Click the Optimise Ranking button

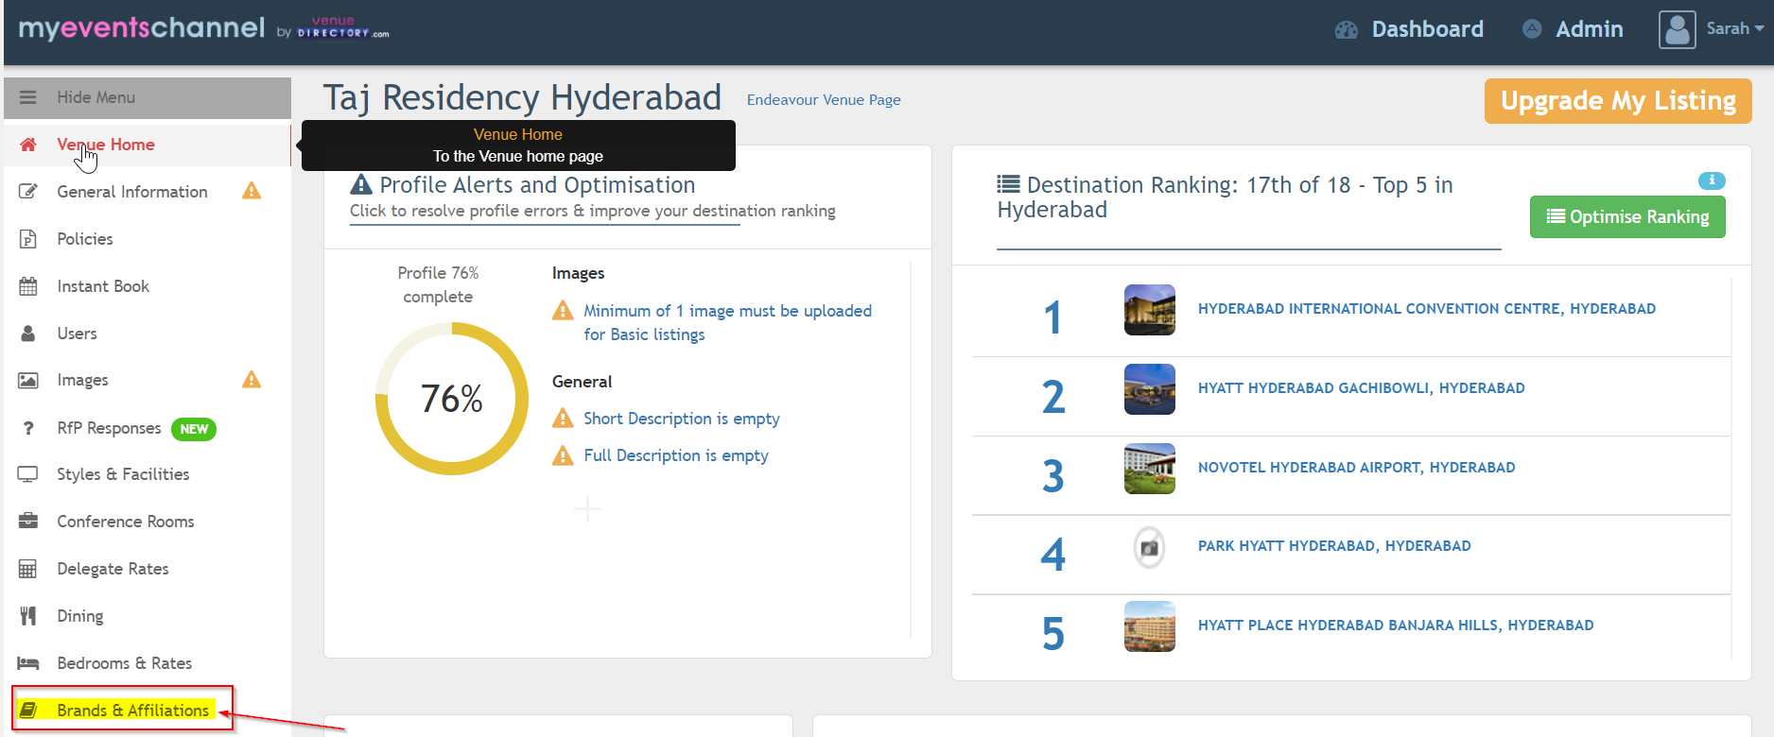(1627, 216)
